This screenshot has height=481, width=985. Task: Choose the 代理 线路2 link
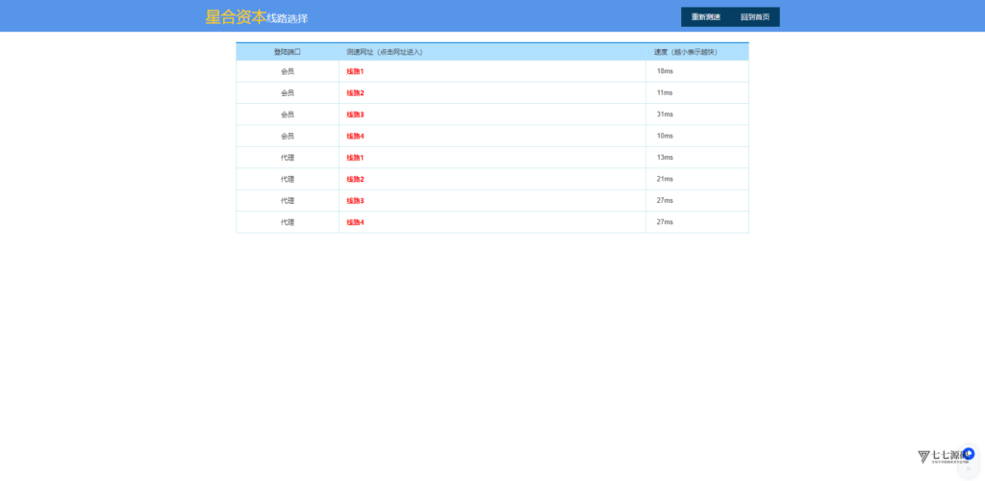tap(355, 180)
